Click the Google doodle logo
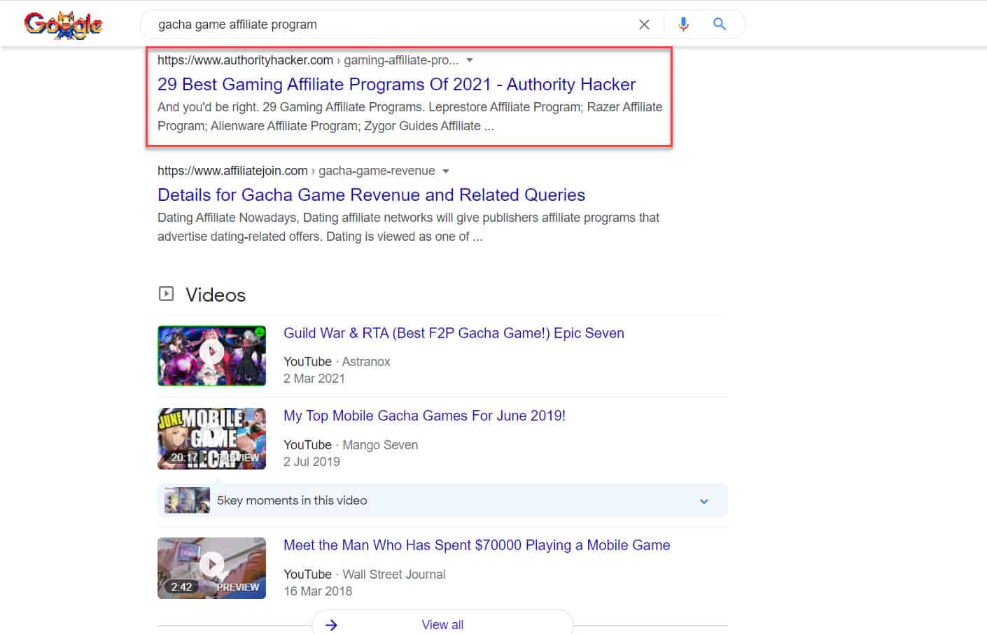The width and height of the screenshot is (987, 634). 63,23
